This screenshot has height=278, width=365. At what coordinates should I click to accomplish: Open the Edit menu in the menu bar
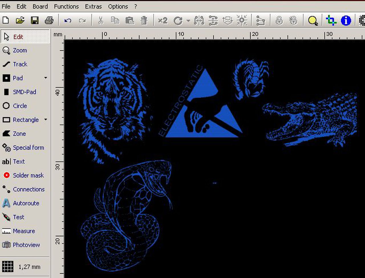click(x=21, y=6)
